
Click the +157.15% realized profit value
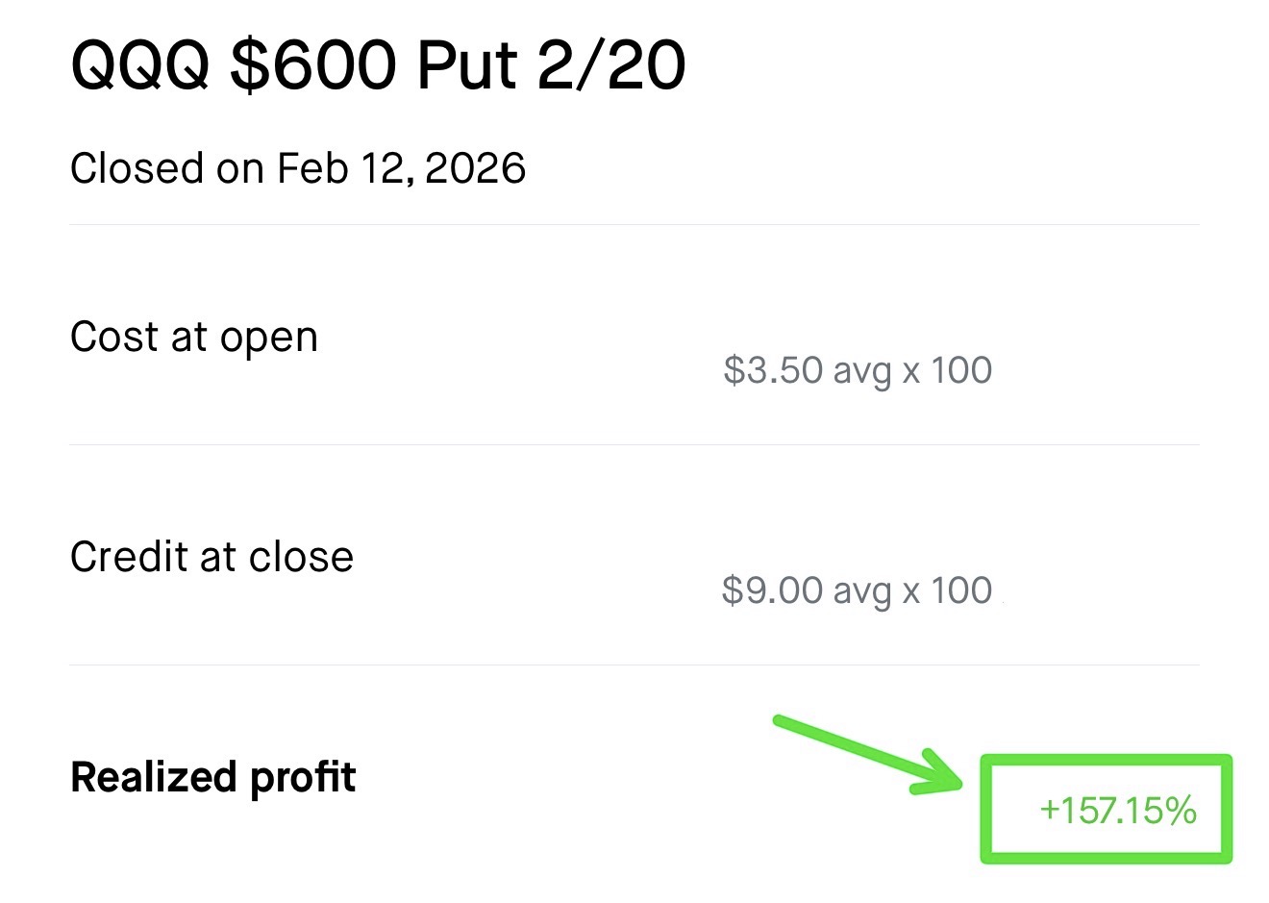[1117, 810]
